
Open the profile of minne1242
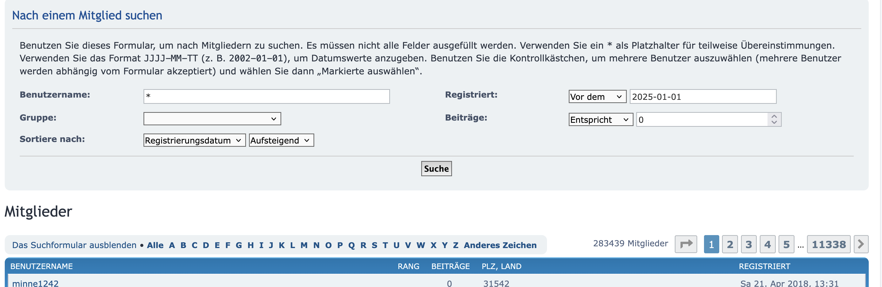click(x=35, y=283)
